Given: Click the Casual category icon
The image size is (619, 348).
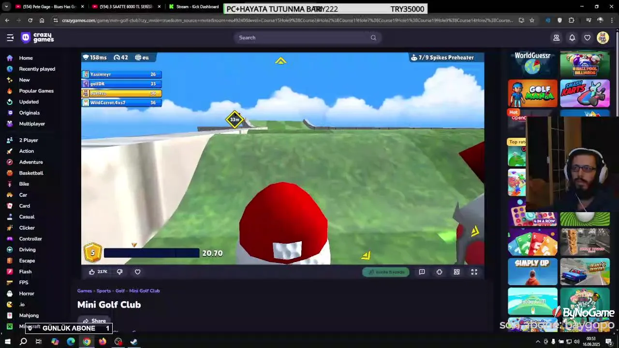Looking at the screenshot, I should 10,217.
